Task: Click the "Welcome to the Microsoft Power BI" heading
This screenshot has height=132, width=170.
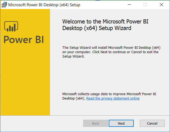Action: (105, 25)
